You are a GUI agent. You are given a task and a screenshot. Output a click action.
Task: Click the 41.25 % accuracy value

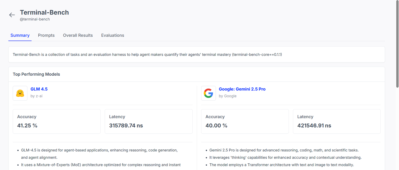(27, 126)
